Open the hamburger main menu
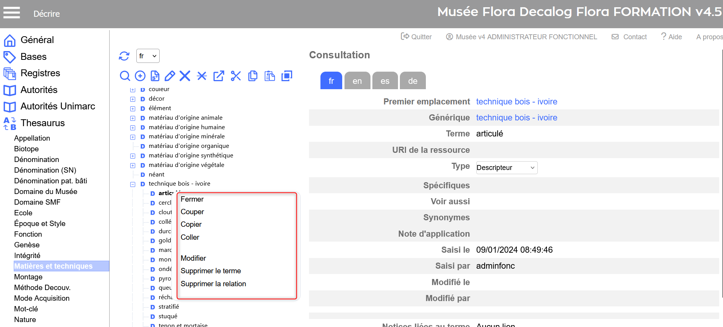This screenshot has width=723, height=327. (x=12, y=13)
